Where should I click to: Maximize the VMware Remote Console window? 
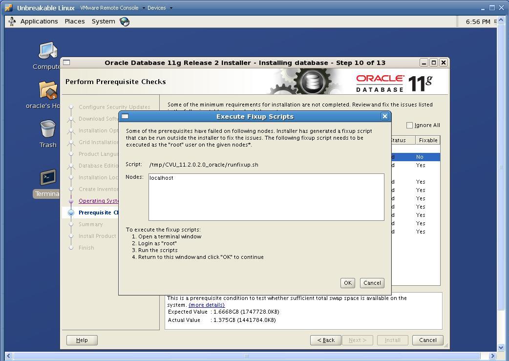492,7
